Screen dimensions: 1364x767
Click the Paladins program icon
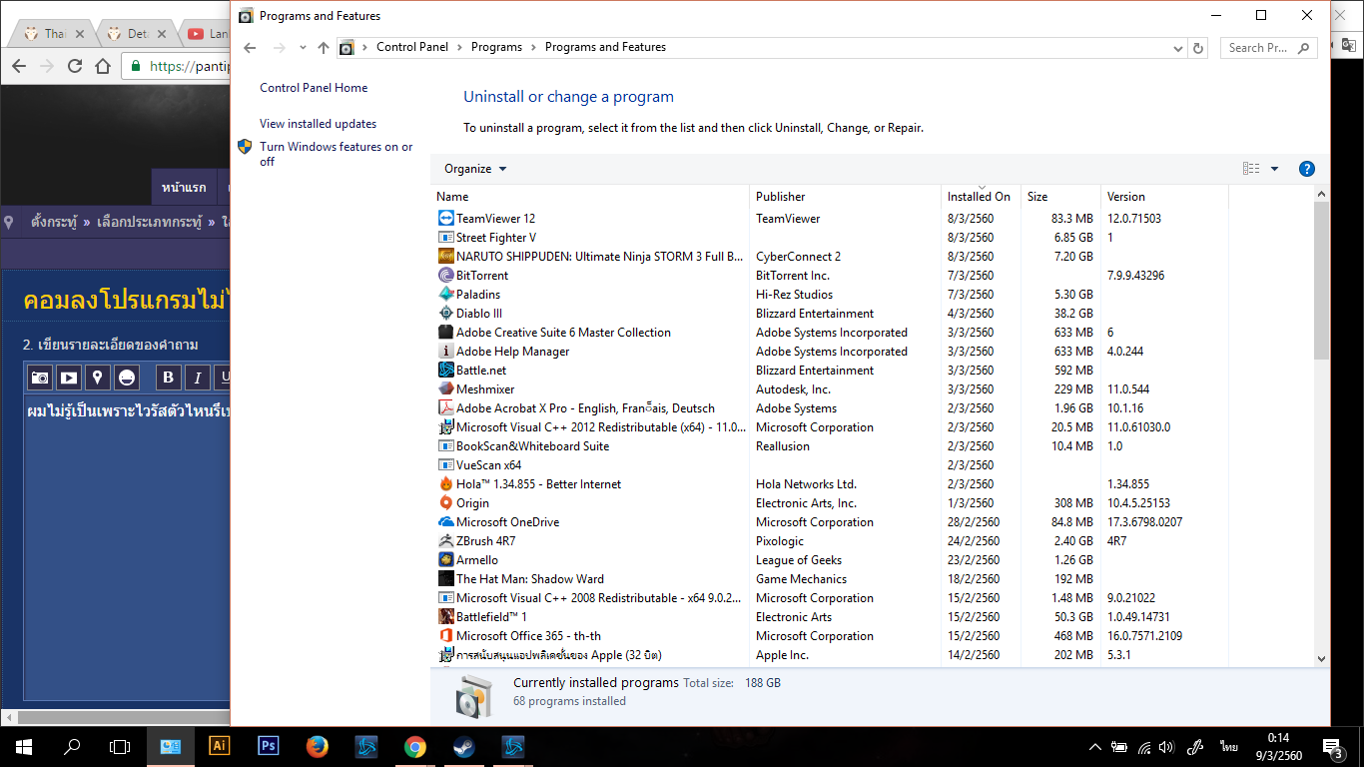tap(446, 294)
